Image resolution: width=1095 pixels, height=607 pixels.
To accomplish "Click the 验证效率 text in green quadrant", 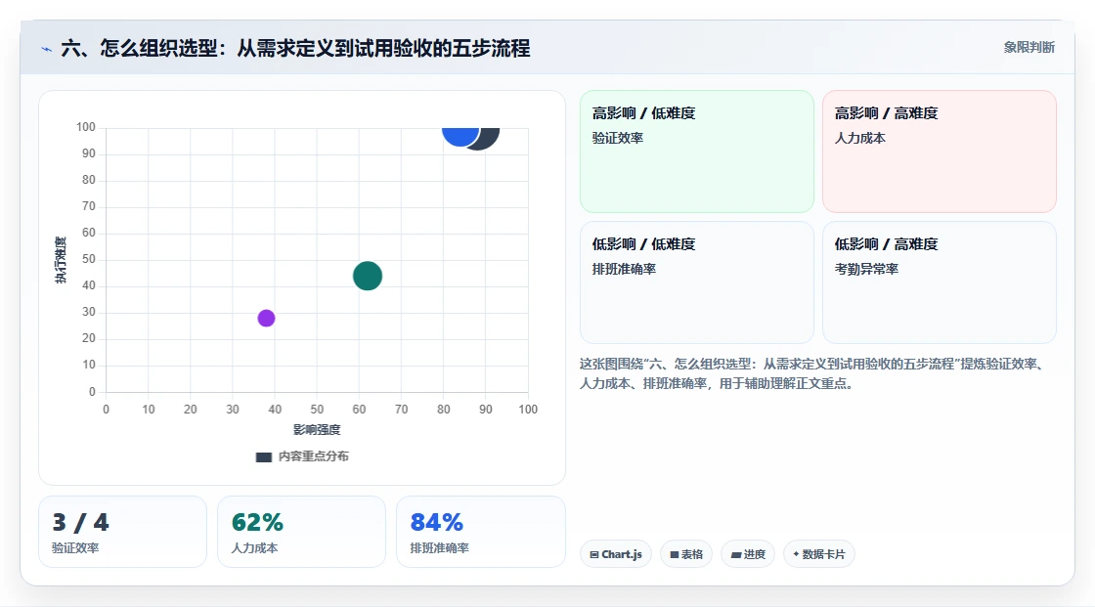I will (618, 138).
